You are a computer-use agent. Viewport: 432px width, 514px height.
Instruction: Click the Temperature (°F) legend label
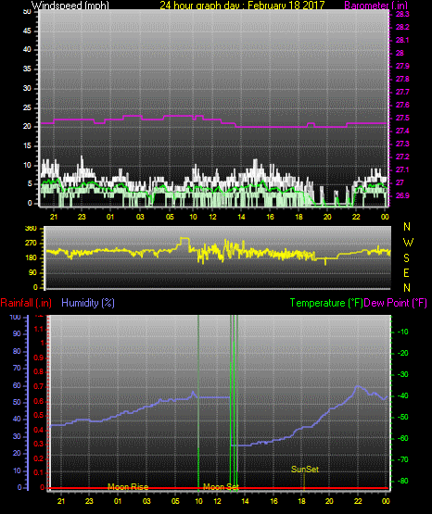(x=326, y=303)
